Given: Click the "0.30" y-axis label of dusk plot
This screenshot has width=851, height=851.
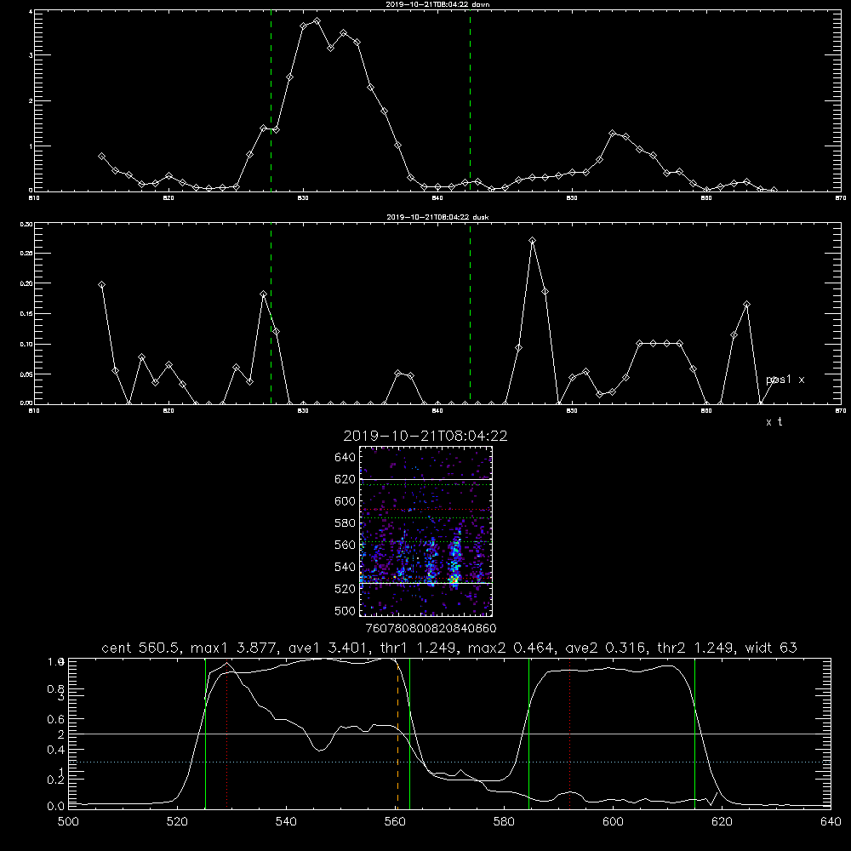Looking at the screenshot, I should click(x=26, y=224).
